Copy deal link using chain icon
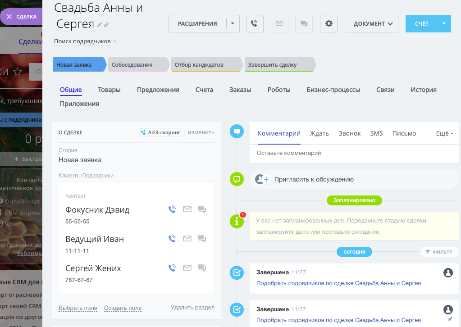This screenshot has height=327, width=461. [106, 25]
